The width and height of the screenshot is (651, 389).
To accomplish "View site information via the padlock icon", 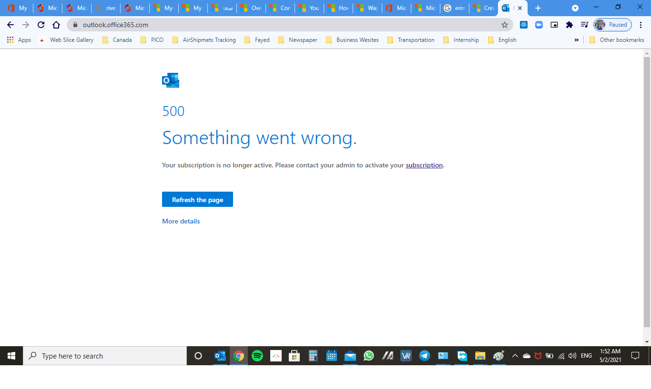I will [75, 25].
